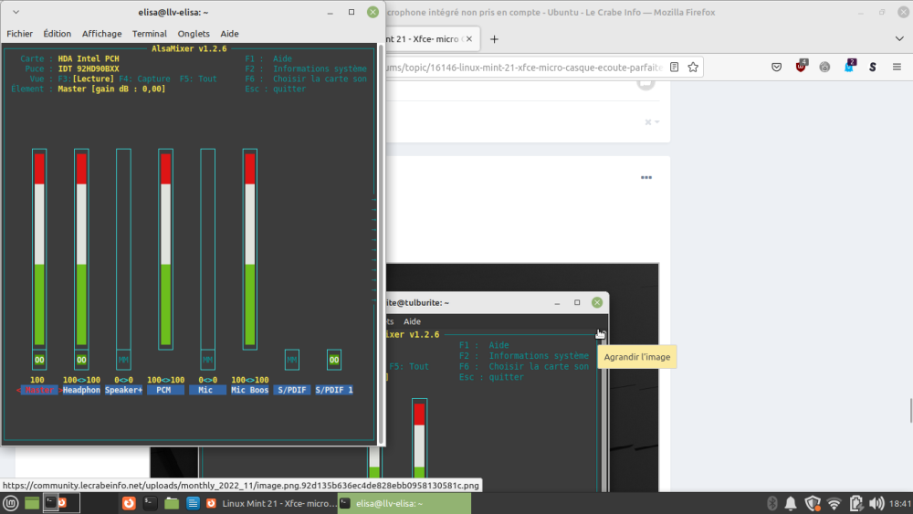This screenshot has width=913, height=514.
Task: Open the Affichage terminal menu
Action: tap(101, 34)
